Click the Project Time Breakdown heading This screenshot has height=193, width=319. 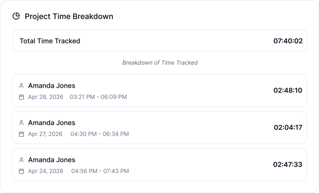[x=69, y=16]
